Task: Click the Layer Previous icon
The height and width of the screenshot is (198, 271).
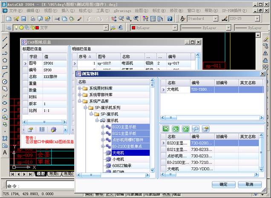Action: click(x=121, y=28)
